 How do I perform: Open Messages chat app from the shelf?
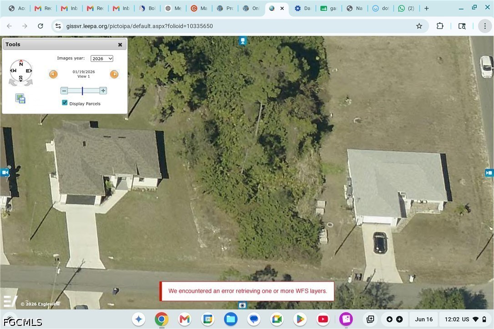(x=254, y=319)
